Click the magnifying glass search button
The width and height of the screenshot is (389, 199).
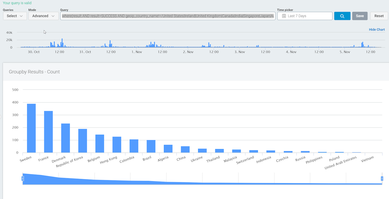[x=342, y=16]
